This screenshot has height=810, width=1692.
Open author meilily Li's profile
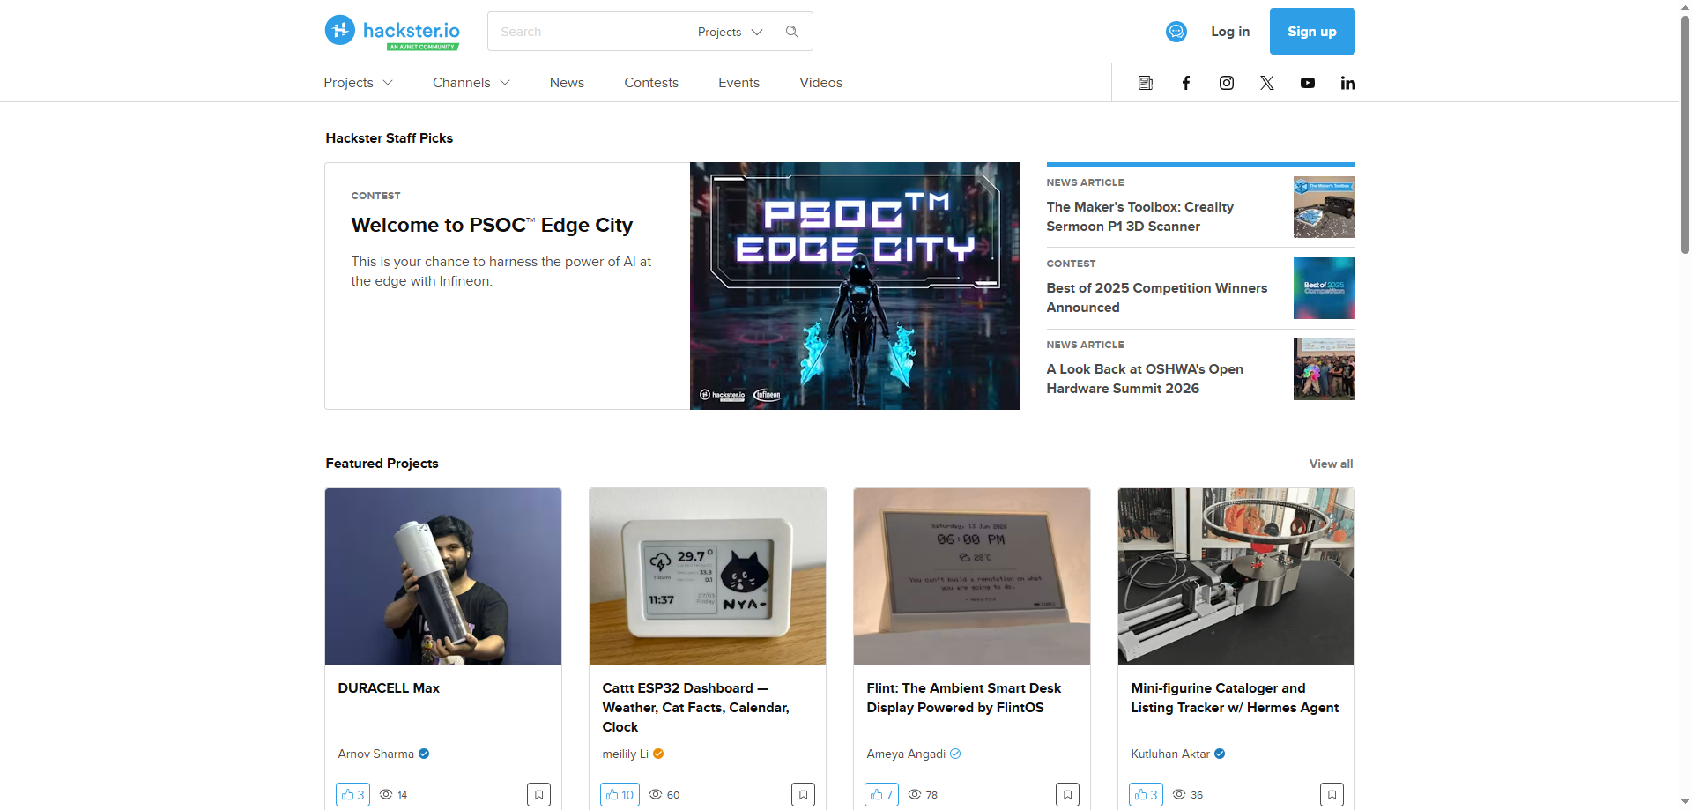625,754
